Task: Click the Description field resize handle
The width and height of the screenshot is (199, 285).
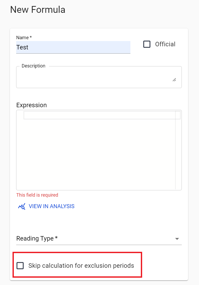Action: (174, 80)
